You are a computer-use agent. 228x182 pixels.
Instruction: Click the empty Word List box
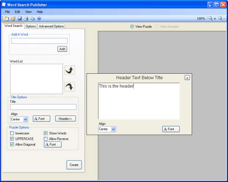[36, 79]
